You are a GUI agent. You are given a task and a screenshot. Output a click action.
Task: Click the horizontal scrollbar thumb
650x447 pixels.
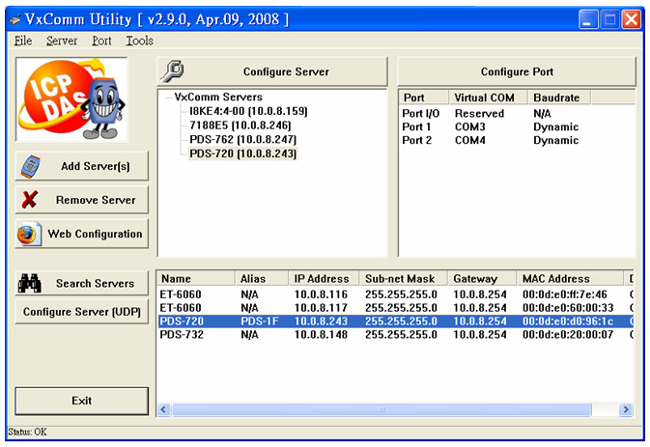click(382, 409)
